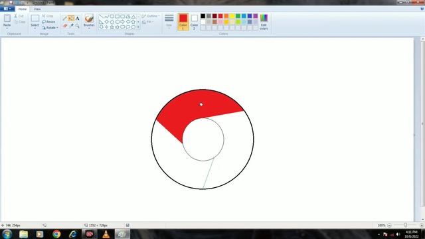The height and width of the screenshot is (239, 425).
Task: Select the Five-point star shape
Action: 112,27
